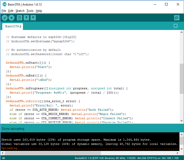The height and width of the screenshot is (160, 184).
Task: Open the Edit menu
Action: click(11, 11)
